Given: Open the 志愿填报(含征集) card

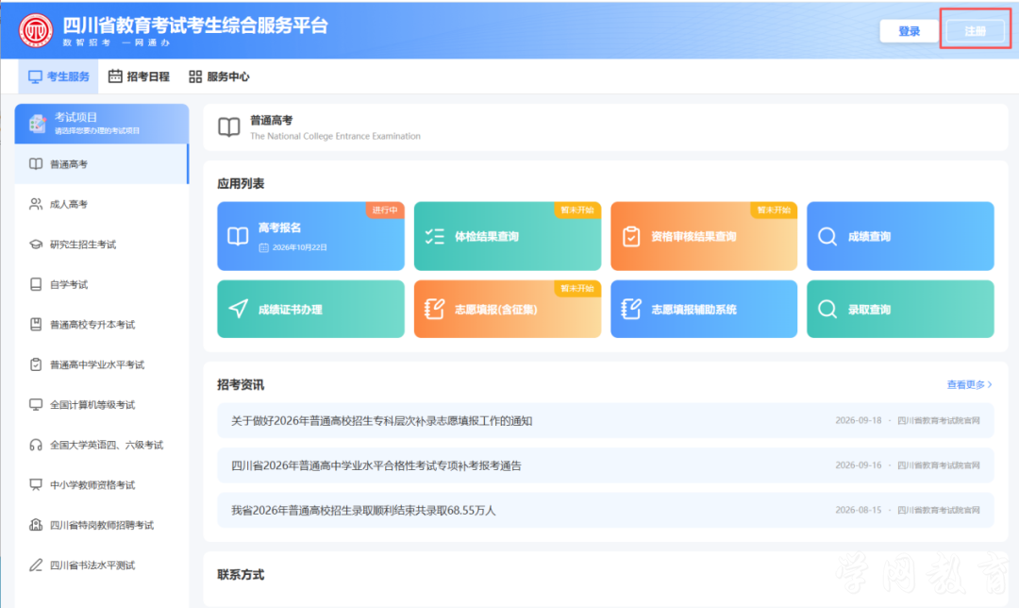Looking at the screenshot, I should [508, 309].
